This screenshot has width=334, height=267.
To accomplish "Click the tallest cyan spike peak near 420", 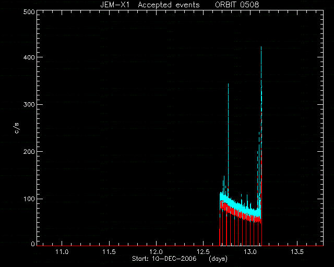I will pyautogui.click(x=261, y=48).
